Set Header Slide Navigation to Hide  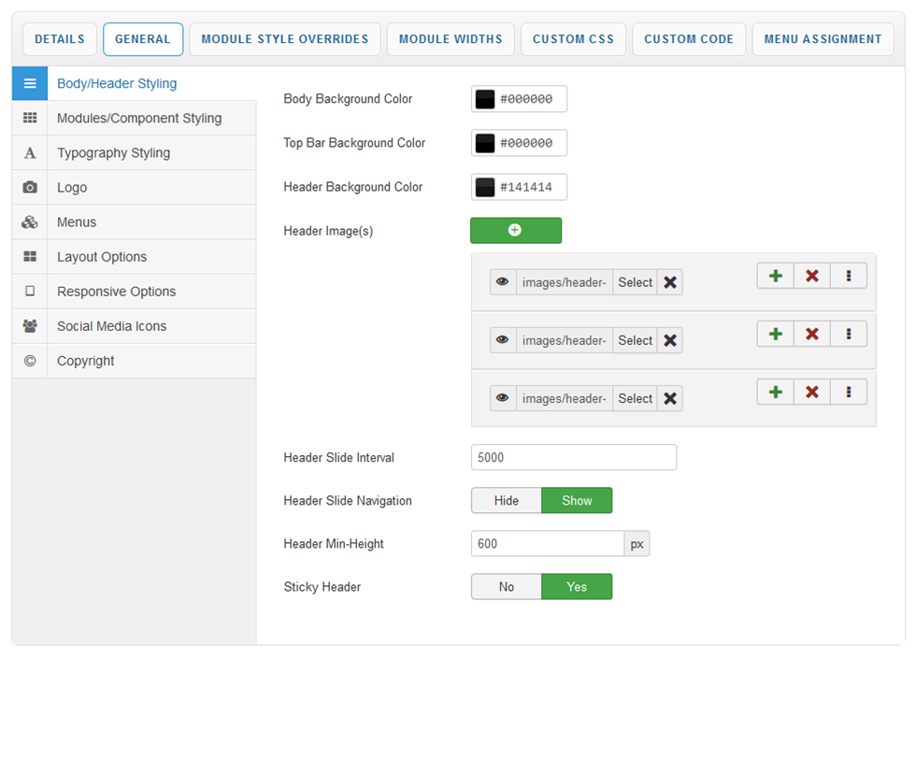click(507, 501)
